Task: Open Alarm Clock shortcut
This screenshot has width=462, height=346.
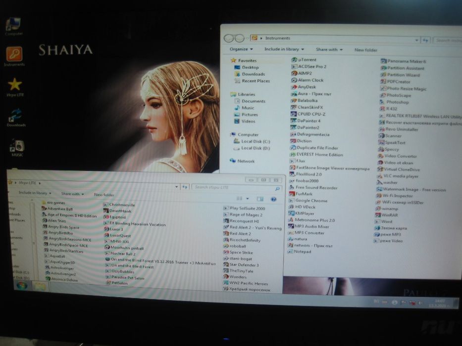Action: coord(308,80)
